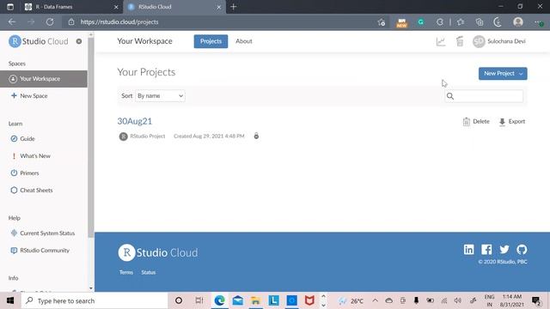Open File Explorer from taskbar
The height and width of the screenshot is (309, 550).
(256, 300)
